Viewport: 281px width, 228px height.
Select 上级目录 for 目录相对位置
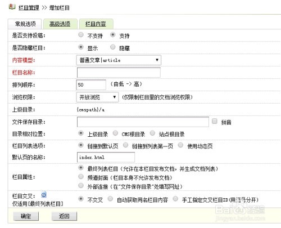point(81,133)
